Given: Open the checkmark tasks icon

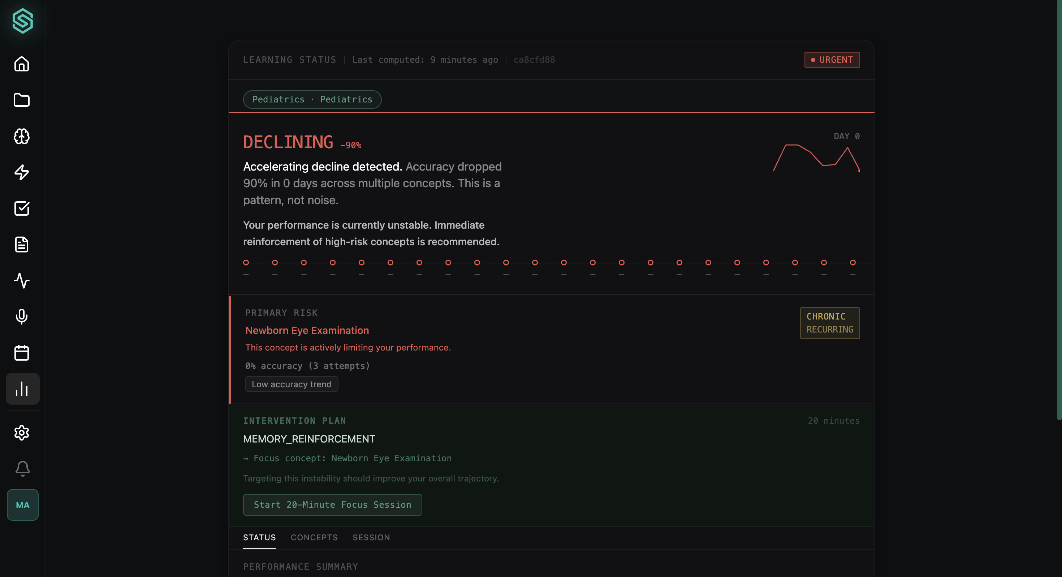Looking at the screenshot, I should [21, 208].
